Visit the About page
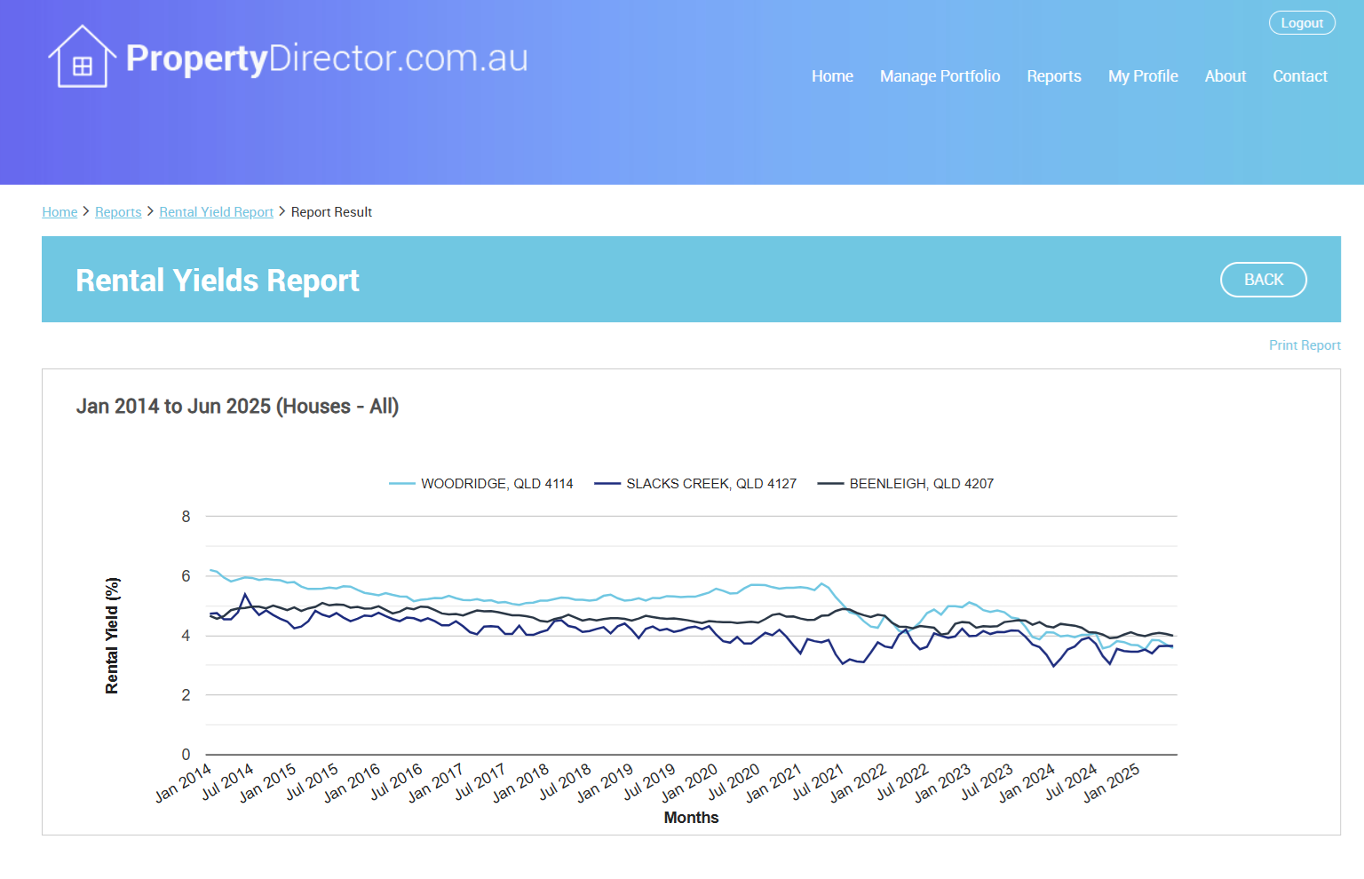The height and width of the screenshot is (879, 1364). [1225, 76]
